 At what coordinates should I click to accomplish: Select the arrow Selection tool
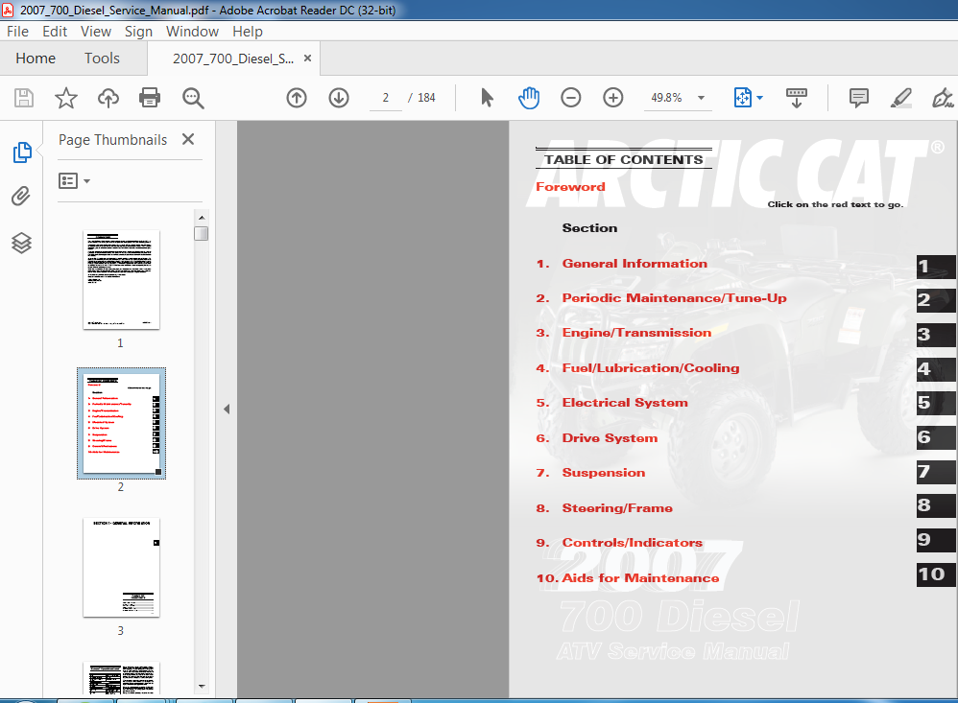click(x=487, y=98)
